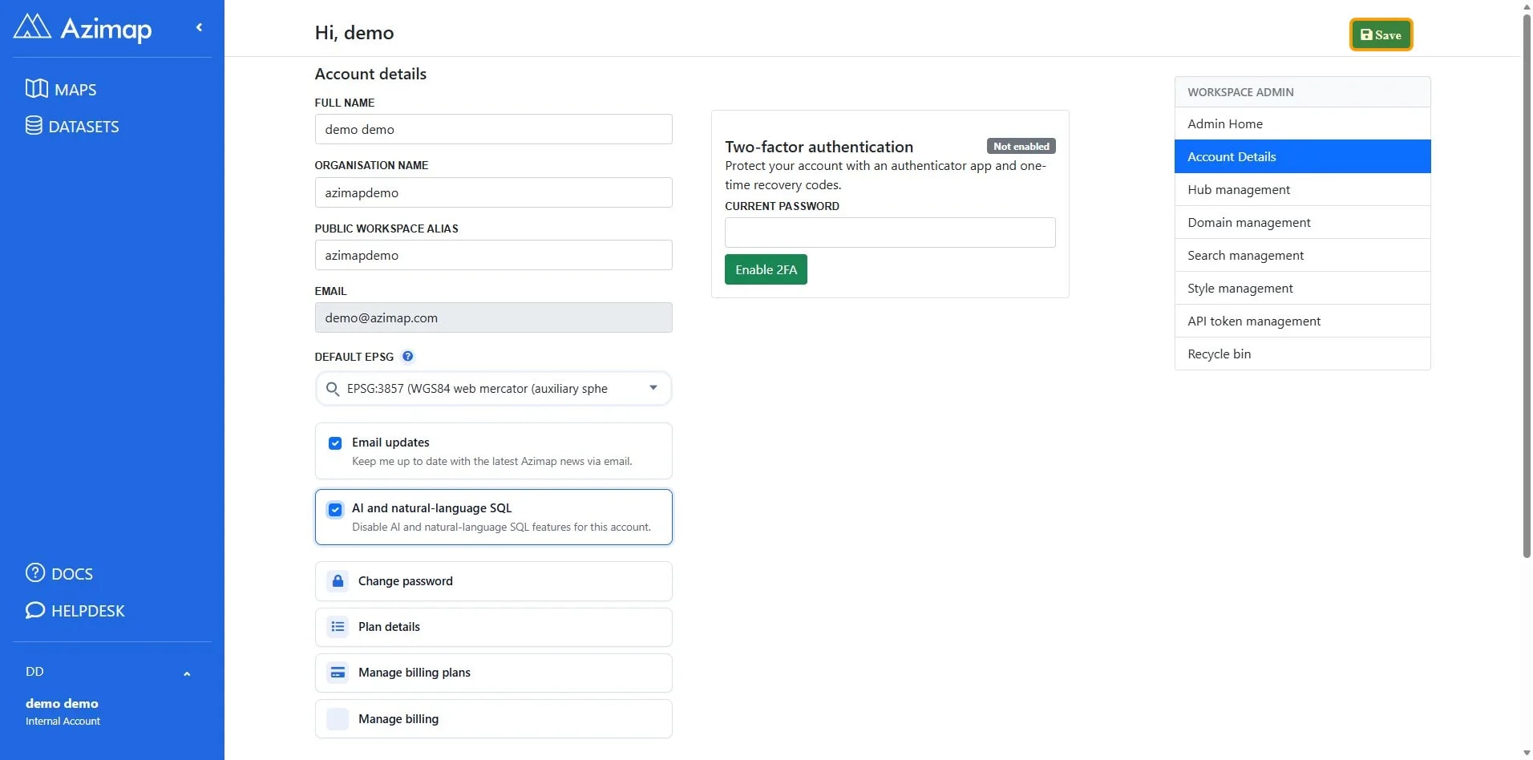Click the Not enabled badge

[1021, 146]
